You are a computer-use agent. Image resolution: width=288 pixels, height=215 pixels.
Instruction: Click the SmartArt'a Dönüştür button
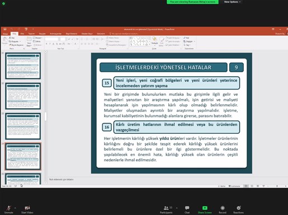click(x=116, y=45)
